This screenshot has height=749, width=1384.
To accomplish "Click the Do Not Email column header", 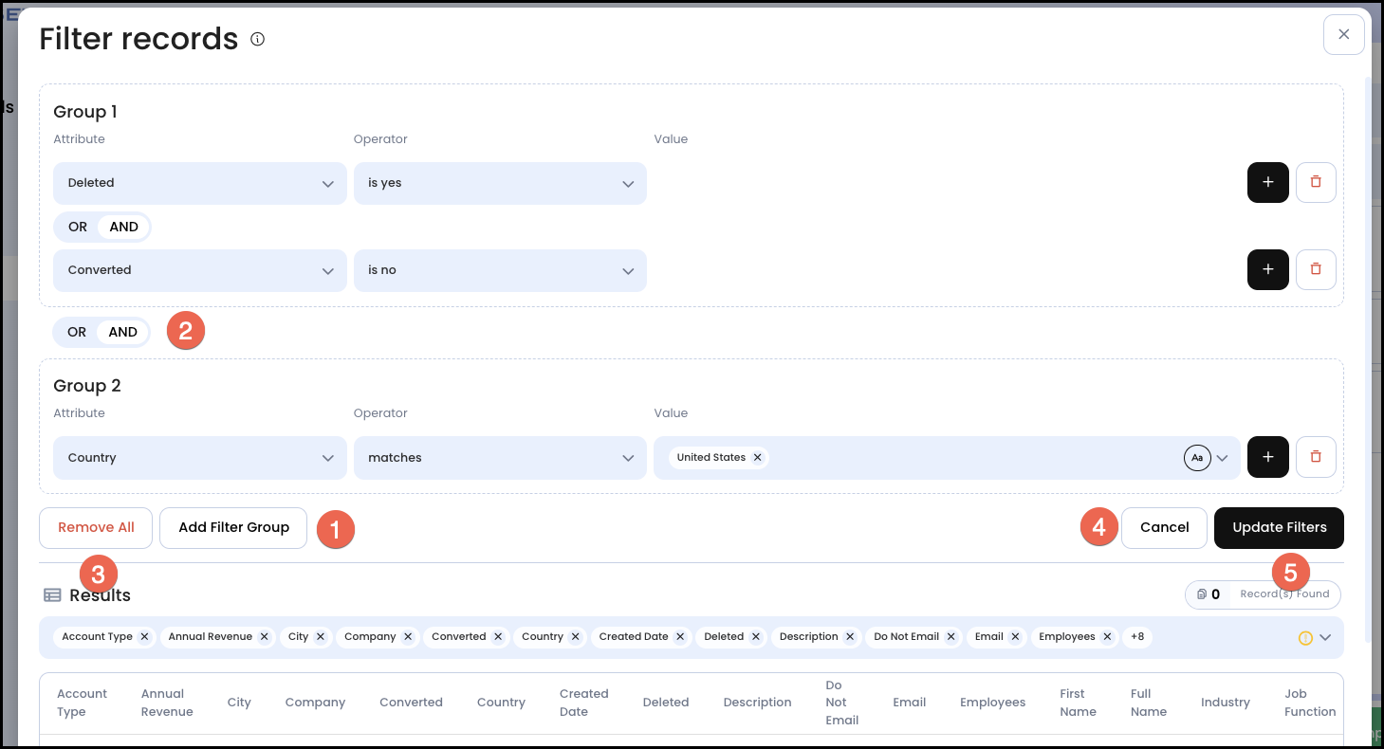I will point(841,703).
